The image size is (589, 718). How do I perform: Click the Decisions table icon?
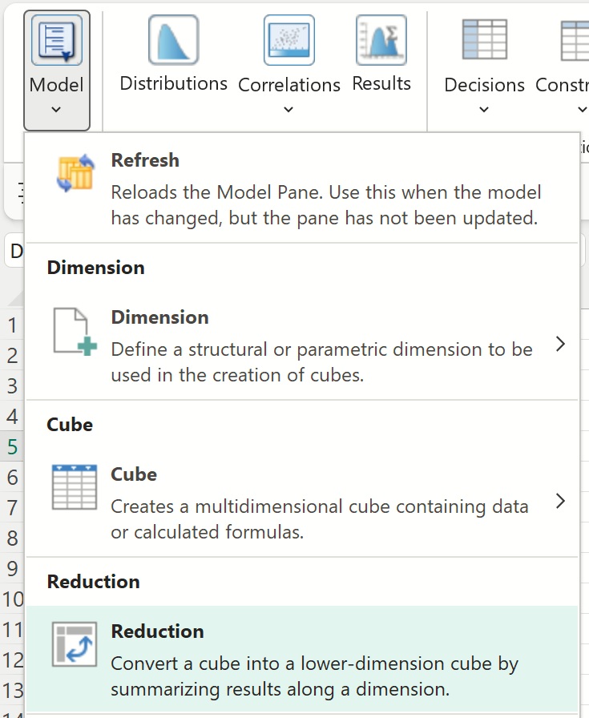[x=484, y=40]
